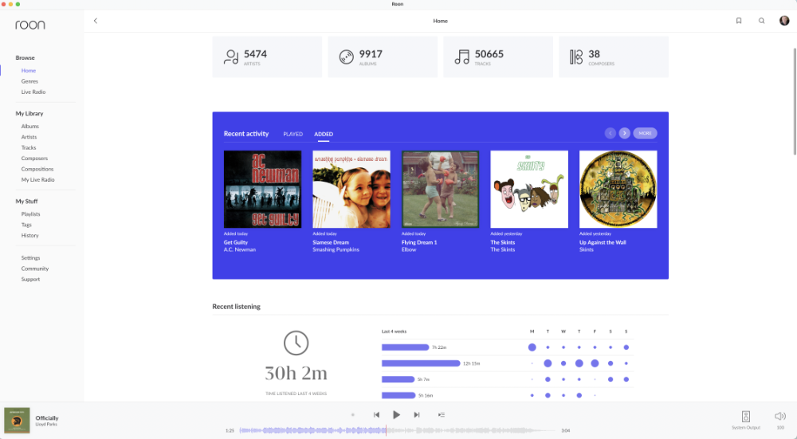The image size is (797, 439).
Task: Click the tracks music note icon
Action: point(462,57)
